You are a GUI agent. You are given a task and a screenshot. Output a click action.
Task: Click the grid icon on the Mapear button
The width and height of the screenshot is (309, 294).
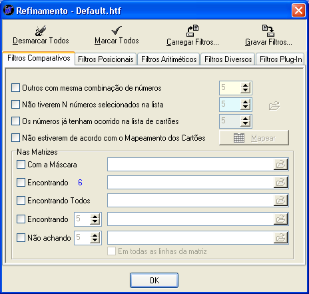tap(239, 138)
